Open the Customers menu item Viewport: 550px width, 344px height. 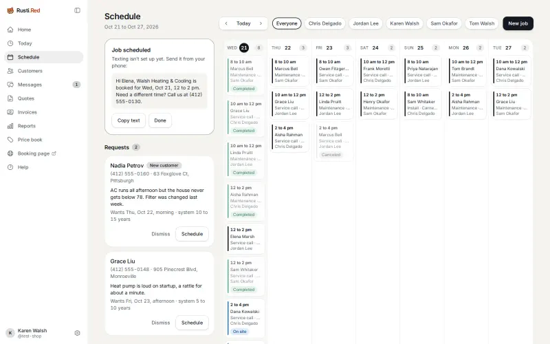click(x=44, y=71)
